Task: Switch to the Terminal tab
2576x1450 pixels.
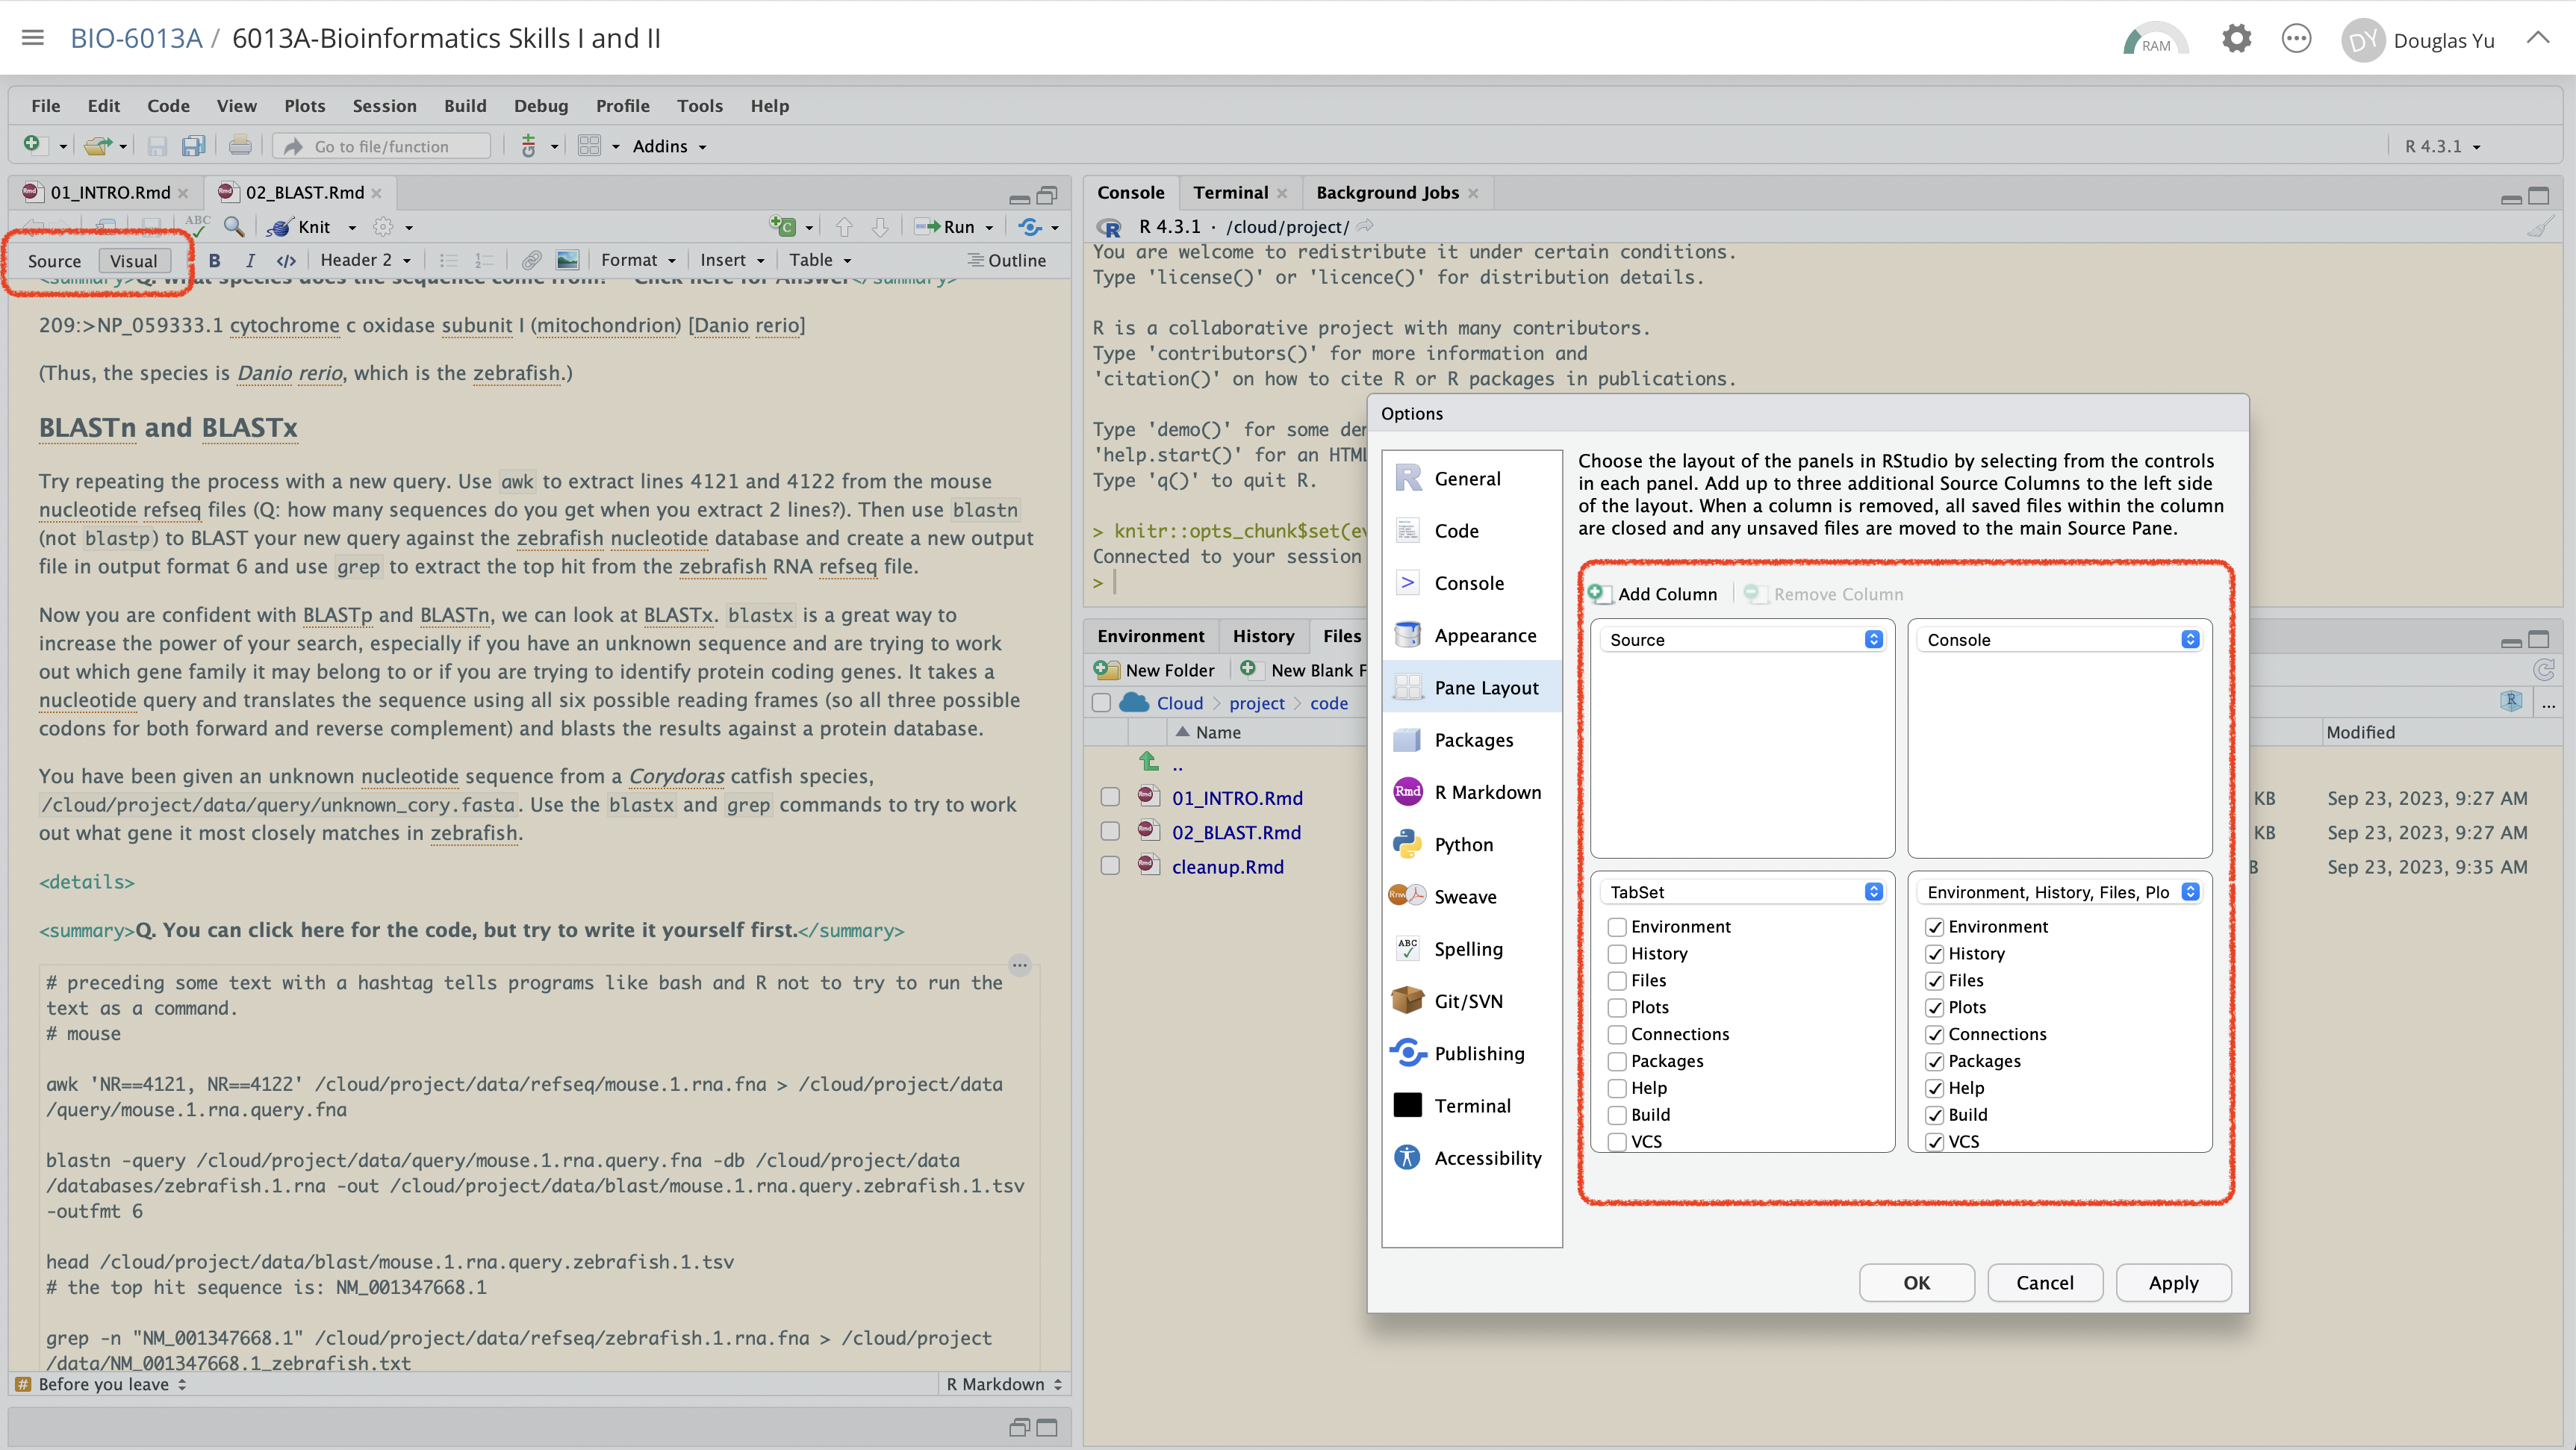Action: pyautogui.click(x=1230, y=193)
